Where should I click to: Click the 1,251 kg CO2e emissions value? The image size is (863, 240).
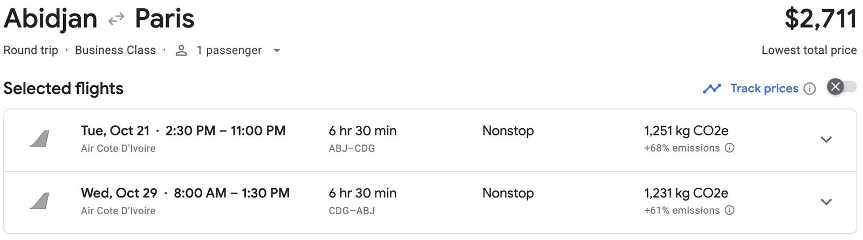coord(686,131)
